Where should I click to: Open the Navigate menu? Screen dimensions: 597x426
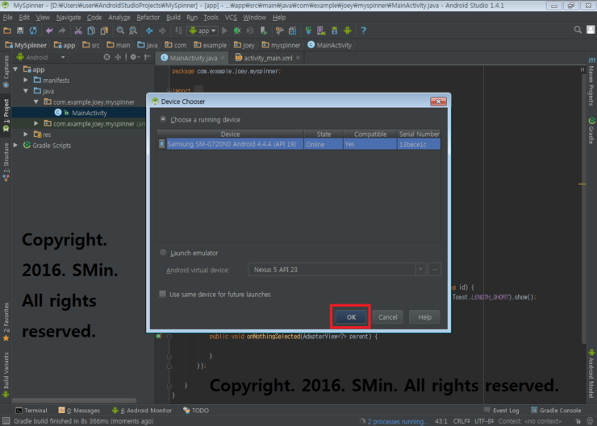click(69, 18)
